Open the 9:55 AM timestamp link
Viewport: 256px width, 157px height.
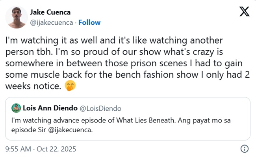tap(18, 149)
